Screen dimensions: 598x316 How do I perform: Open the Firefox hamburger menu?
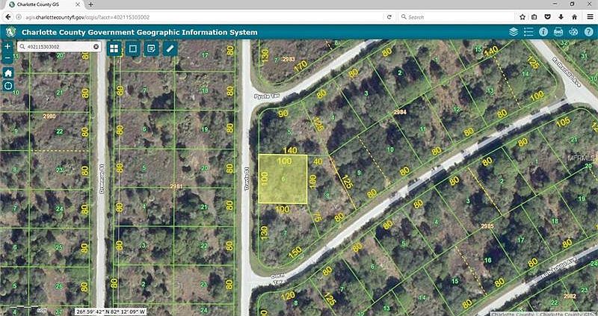click(x=590, y=17)
